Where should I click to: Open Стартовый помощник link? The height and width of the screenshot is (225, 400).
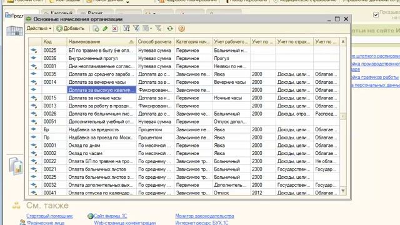(x=49, y=216)
